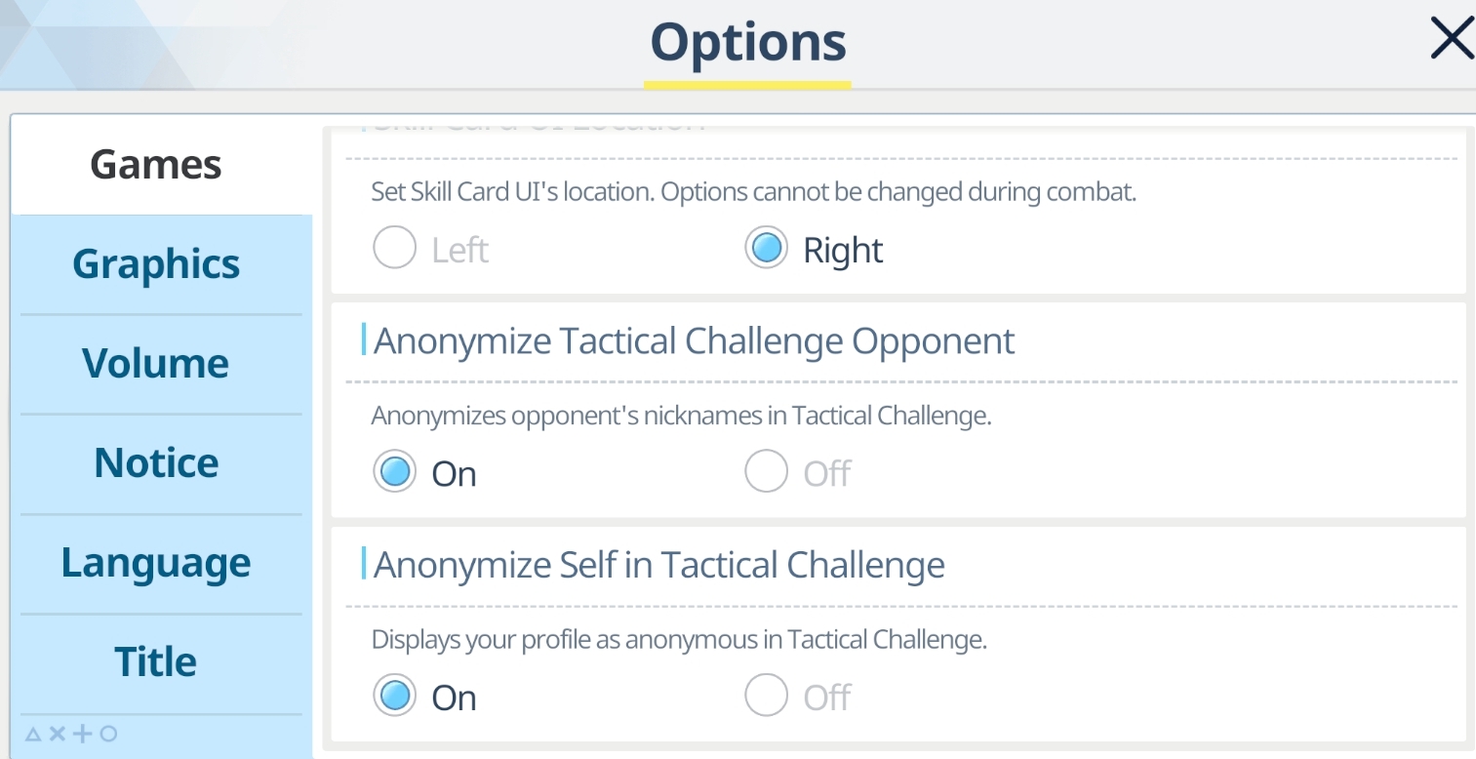Viewport: 1476px width, 759px height.
Task: Click the circle symbol at the sidebar bottom
Action: (108, 734)
